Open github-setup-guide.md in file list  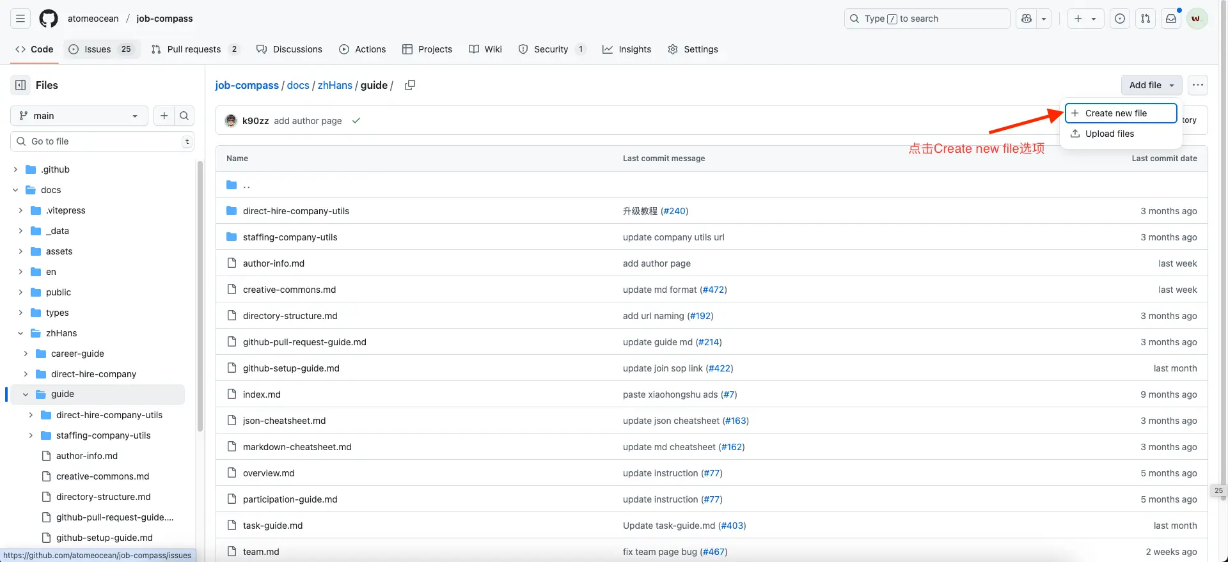(291, 368)
